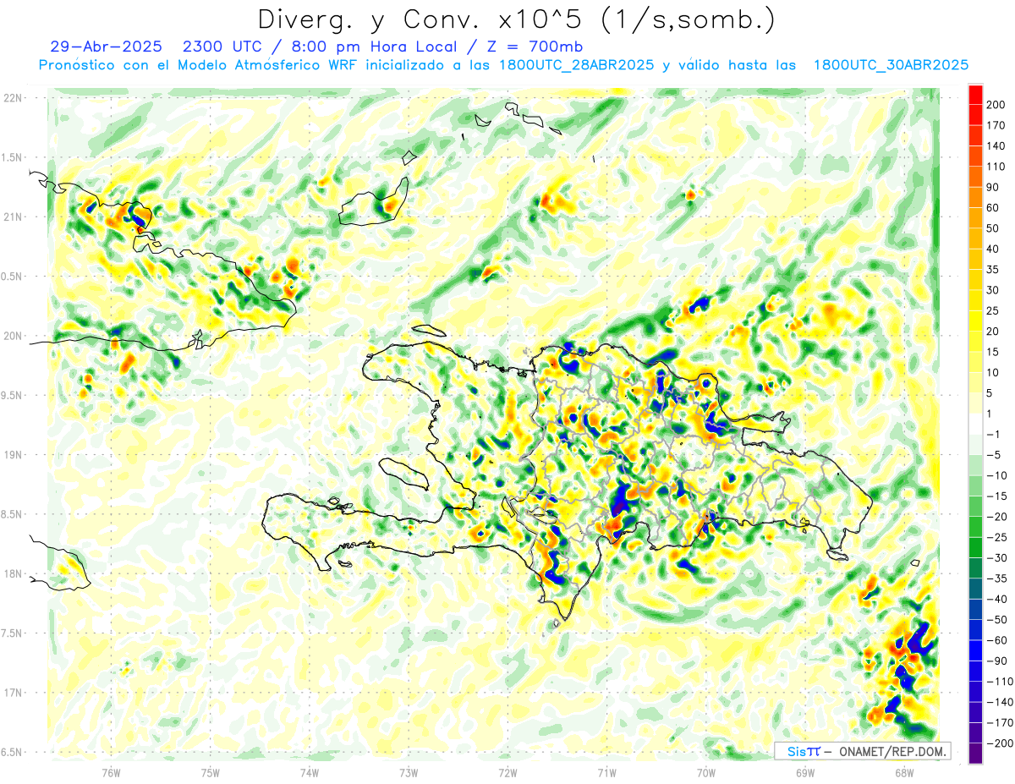The height and width of the screenshot is (784, 1015).
Task: Click the positive '170' colorbar value
Action: tap(997, 125)
